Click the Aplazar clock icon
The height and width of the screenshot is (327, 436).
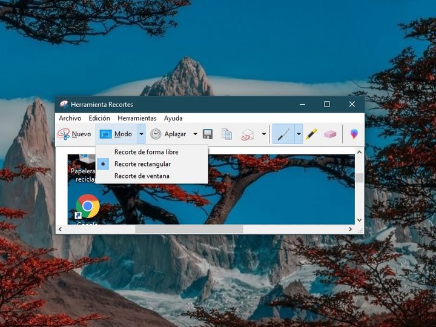pyautogui.click(x=156, y=134)
